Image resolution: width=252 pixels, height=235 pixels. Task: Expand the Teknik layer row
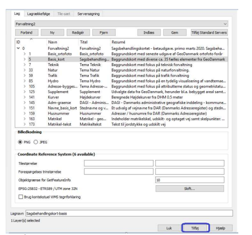[x=25, y=64]
